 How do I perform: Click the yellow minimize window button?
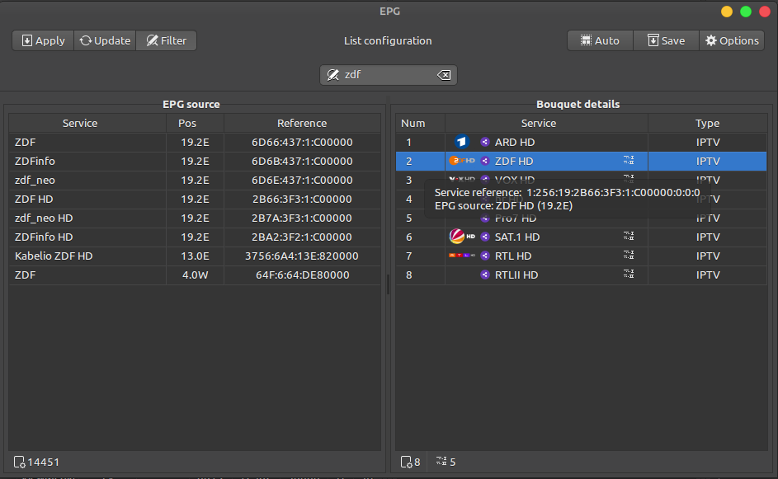click(726, 12)
